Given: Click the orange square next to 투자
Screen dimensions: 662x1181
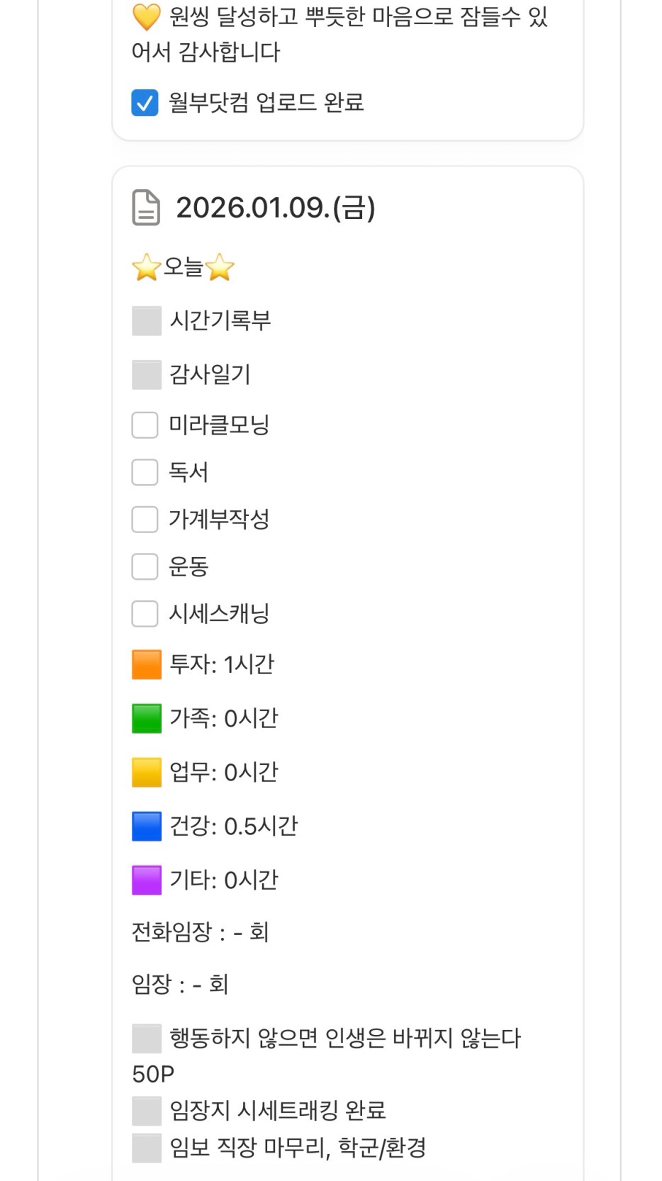Looking at the screenshot, I should [x=147, y=665].
